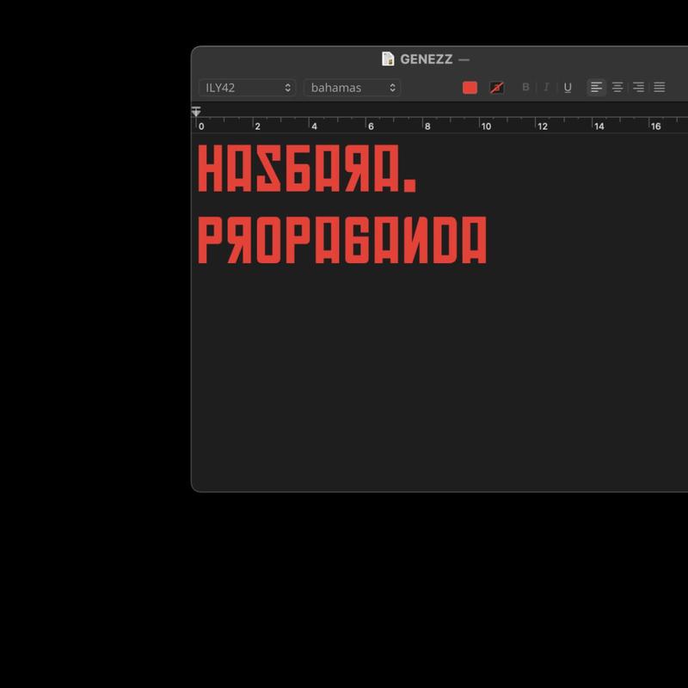
Task: Open the bahamas typeface dropdown
Action: [352, 88]
